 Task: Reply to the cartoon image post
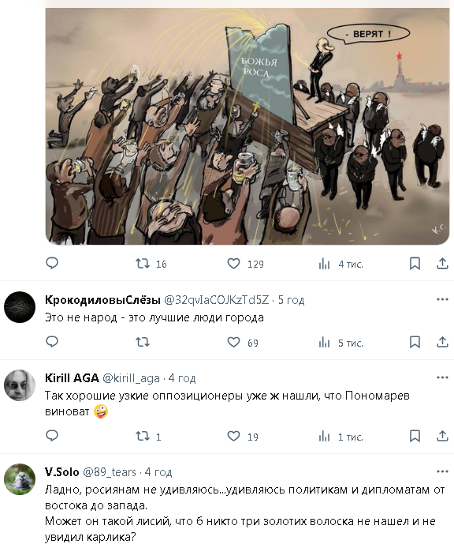pyautogui.click(x=52, y=263)
